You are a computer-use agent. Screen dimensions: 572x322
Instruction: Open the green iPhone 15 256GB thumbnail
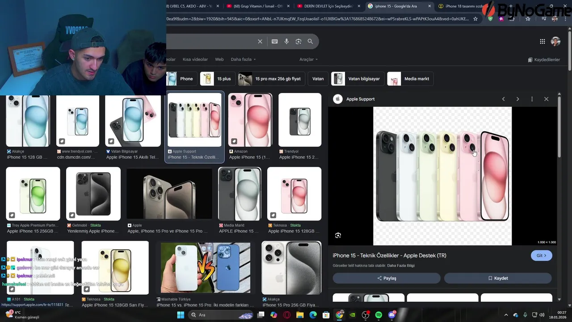(33, 194)
